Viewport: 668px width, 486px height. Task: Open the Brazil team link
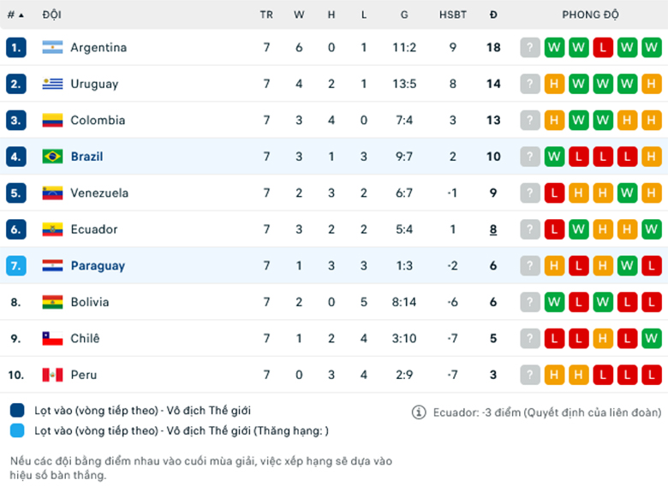coord(86,157)
